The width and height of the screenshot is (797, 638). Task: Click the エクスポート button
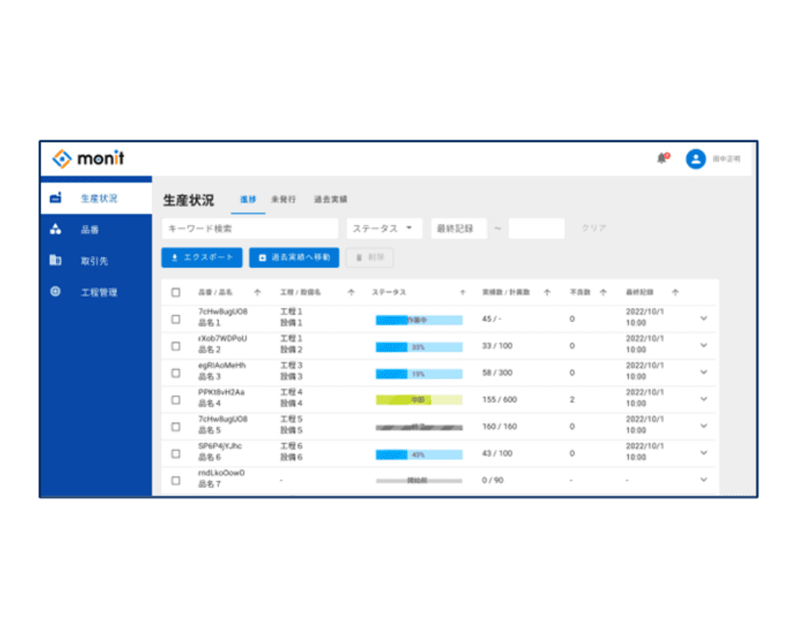pyautogui.click(x=202, y=258)
